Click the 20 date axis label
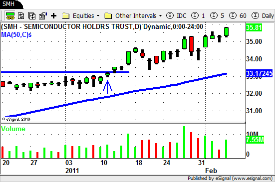Viewport: 275px width, 182px height. (x=6, y=163)
